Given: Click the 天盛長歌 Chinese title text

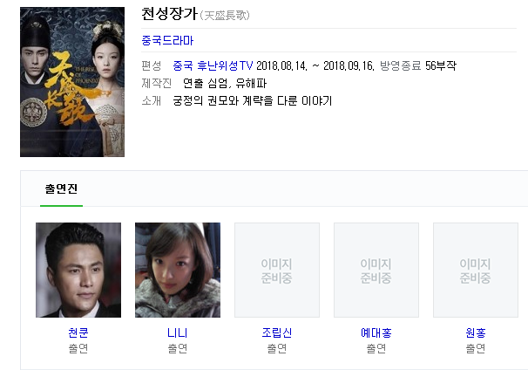Looking at the screenshot, I should [x=225, y=15].
